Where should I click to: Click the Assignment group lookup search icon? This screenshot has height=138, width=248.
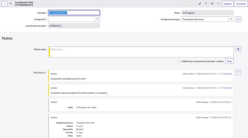pyautogui.click(x=231, y=19)
